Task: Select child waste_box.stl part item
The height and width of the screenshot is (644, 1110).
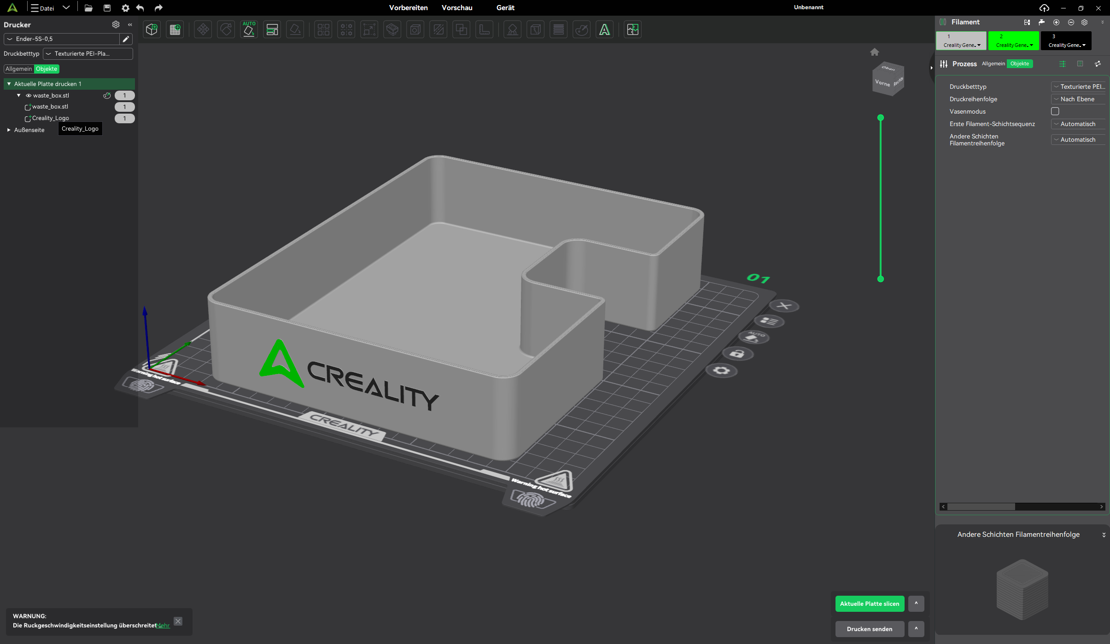Action: click(50, 107)
